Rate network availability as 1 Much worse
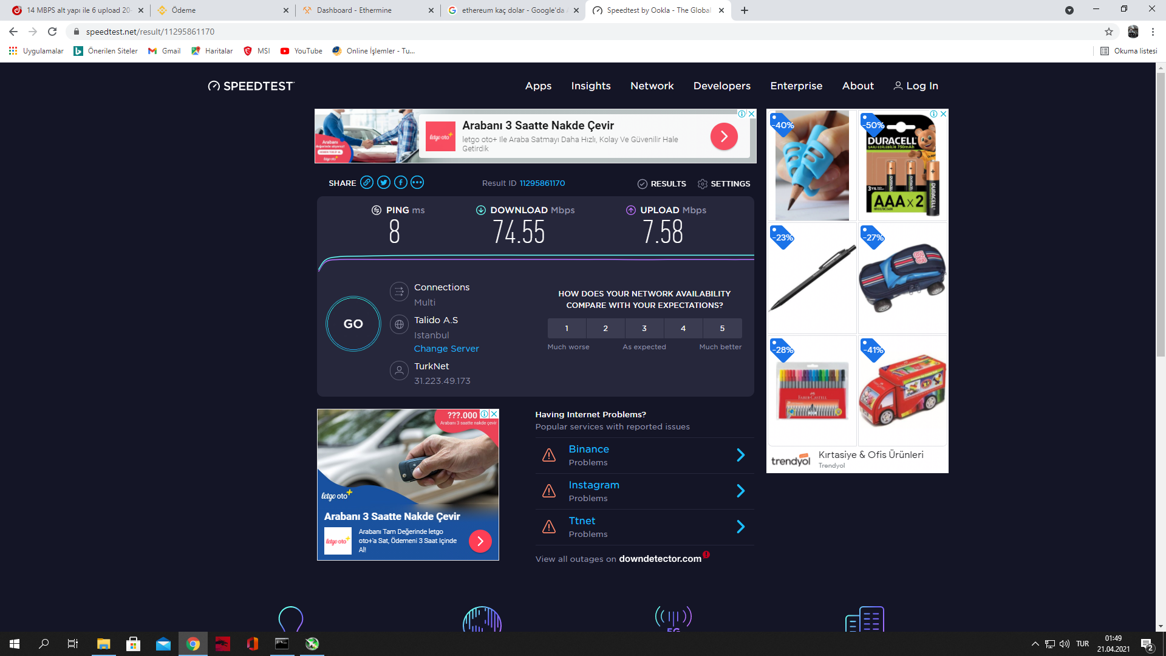Image resolution: width=1166 pixels, height=656 pixels. coord(567,328)
